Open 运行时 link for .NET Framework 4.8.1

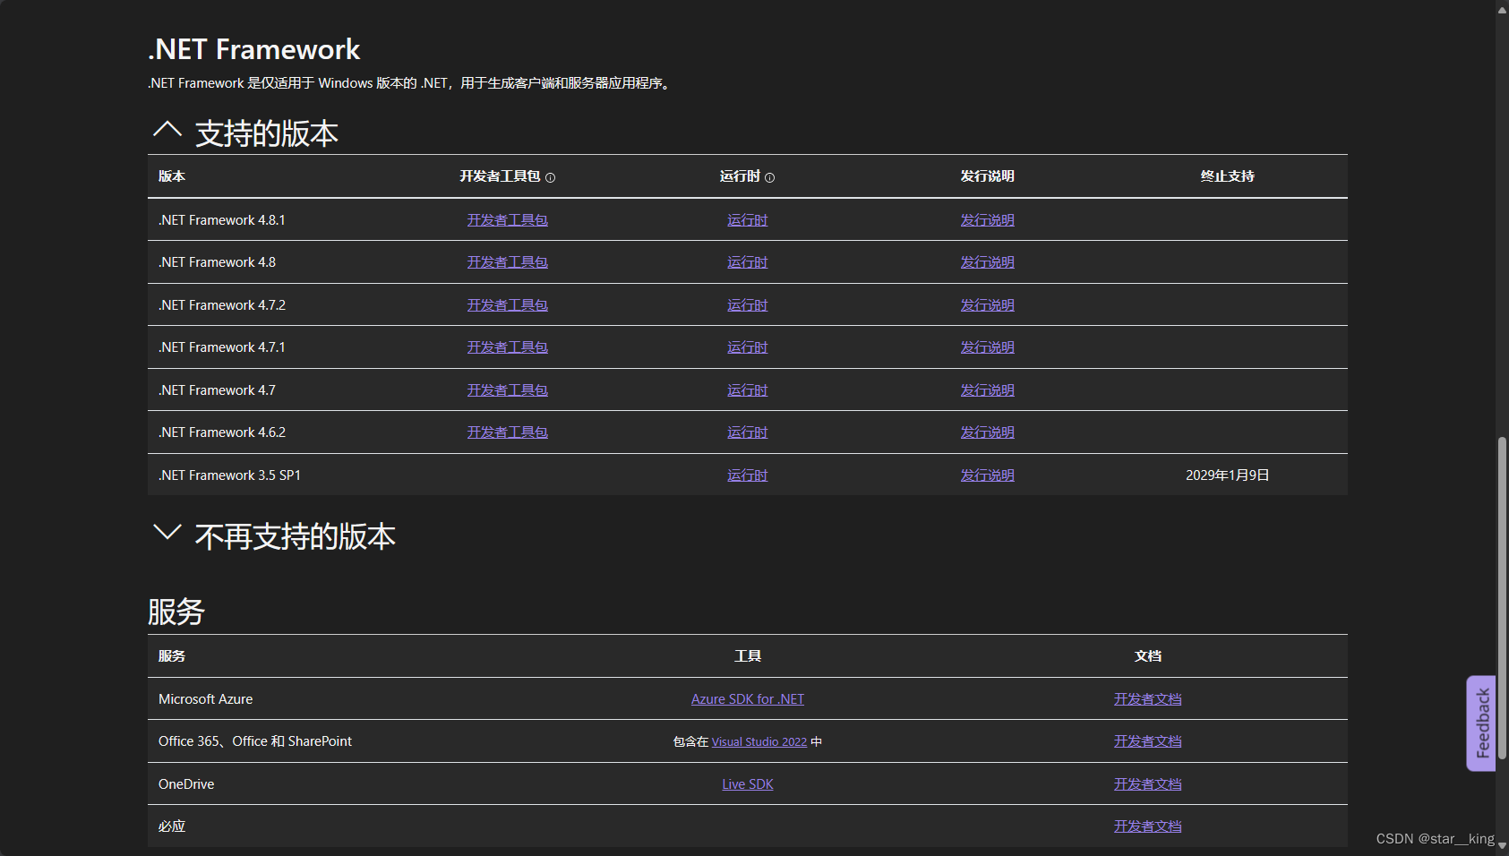(748, 220)
